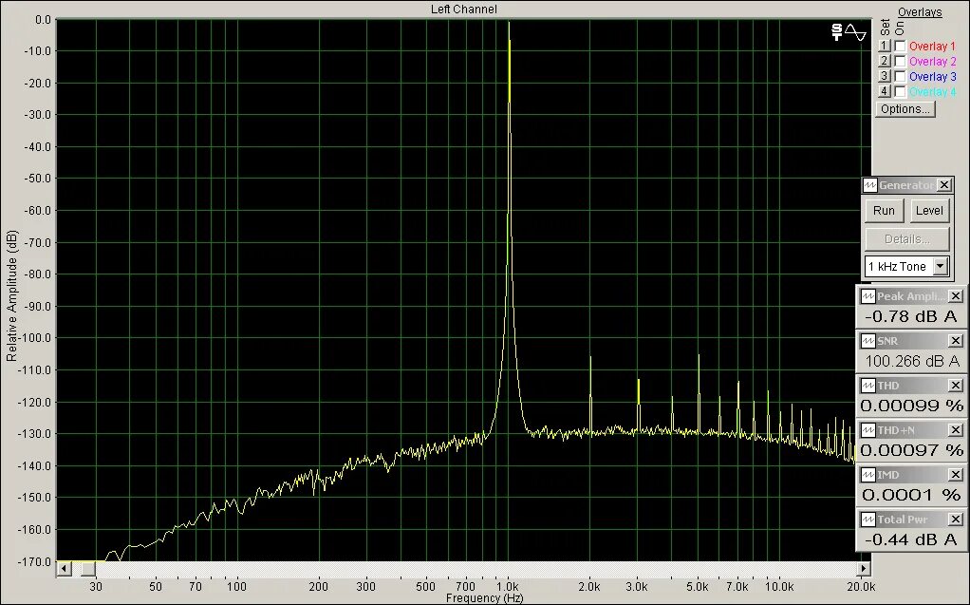Screen dimensions: 970x605
Task: Click the Overlay 3 label
Action: (932, 77)
